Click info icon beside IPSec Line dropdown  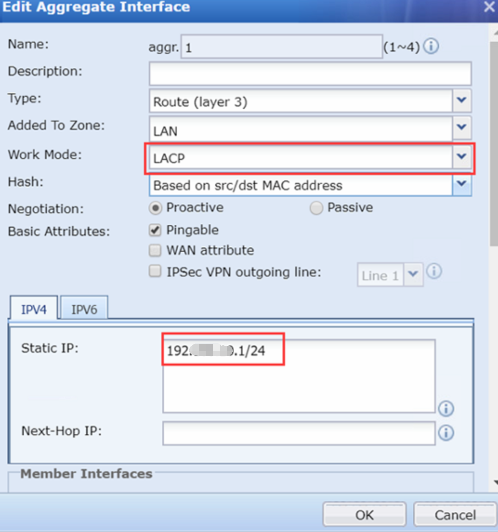tap(434, 272)
